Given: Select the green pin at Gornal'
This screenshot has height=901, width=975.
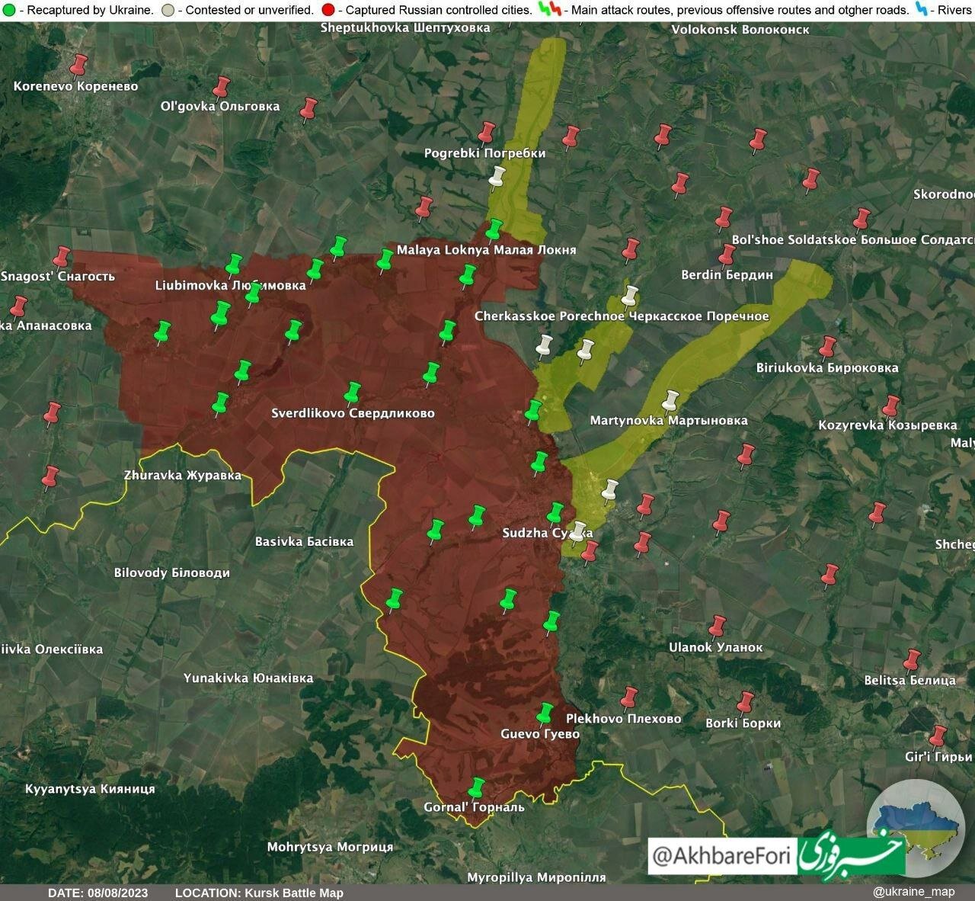Looking at the screenshot, I should (x=476, y=787).
